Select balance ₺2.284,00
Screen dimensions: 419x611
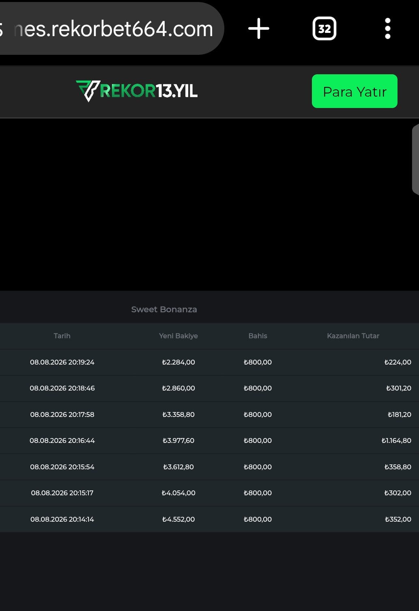(178, 362)
